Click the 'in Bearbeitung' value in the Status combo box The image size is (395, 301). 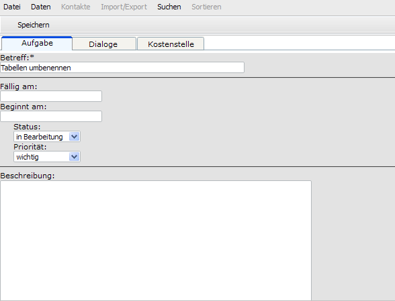coord(39,137)
